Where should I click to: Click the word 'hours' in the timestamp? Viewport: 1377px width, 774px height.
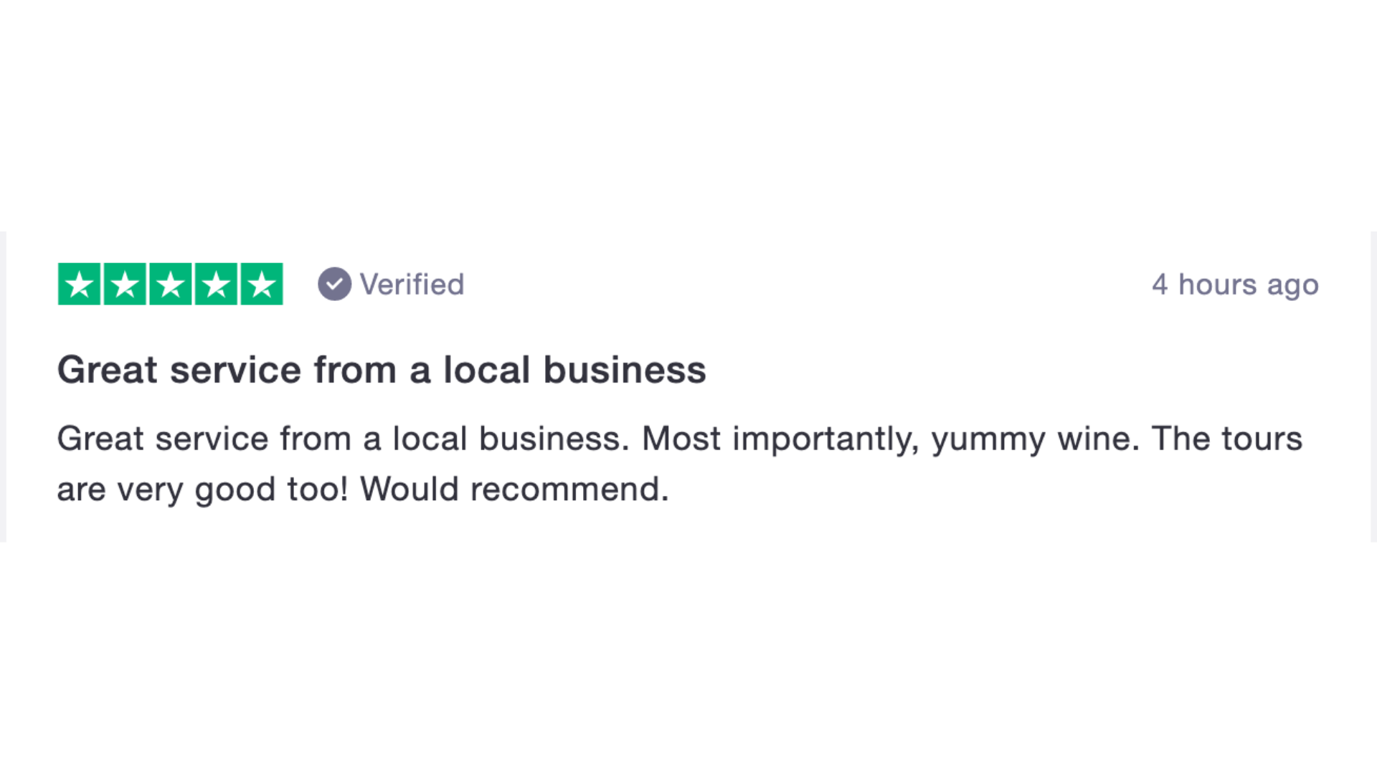click(1217, 285)
